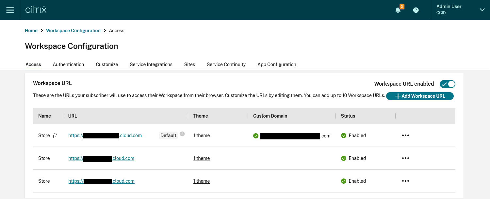
Task: Open the second Store row actions menu
Action: (405, 158)
